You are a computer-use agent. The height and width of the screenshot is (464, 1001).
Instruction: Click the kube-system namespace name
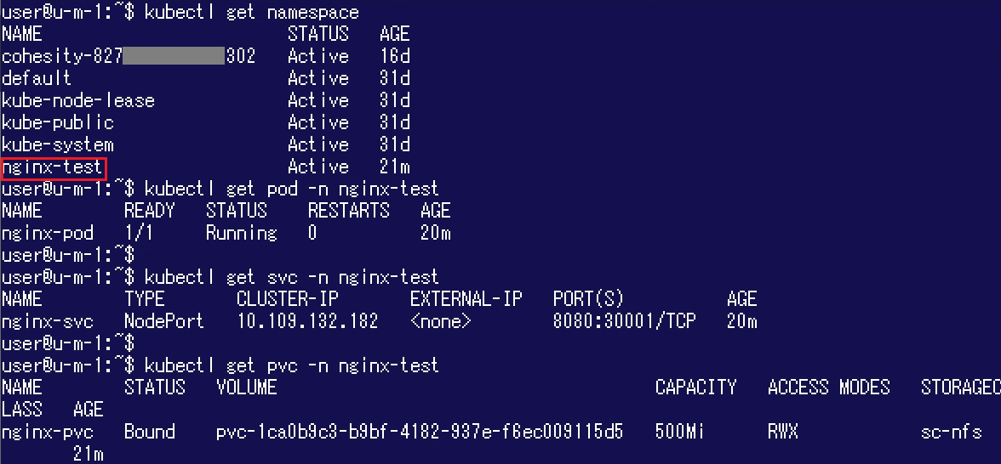tap(58, 144)
